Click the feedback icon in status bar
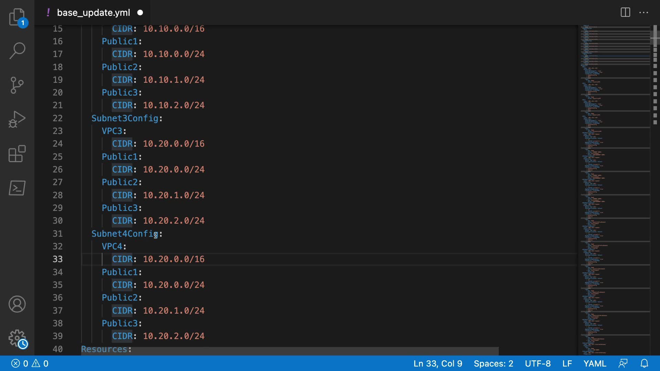Screen dimensions: 660x371 tap(623, 363)
